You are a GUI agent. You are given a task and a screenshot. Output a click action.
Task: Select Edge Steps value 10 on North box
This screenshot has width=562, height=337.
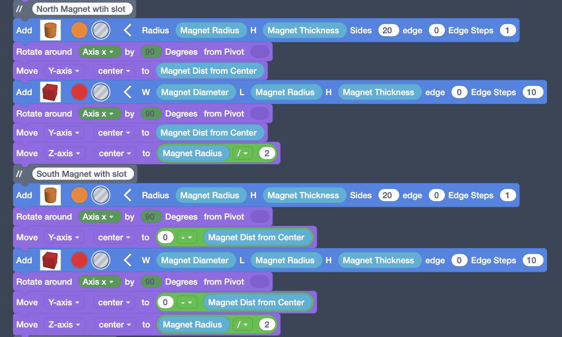[x=532, y=92]
